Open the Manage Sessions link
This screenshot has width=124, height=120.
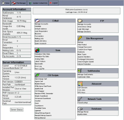(x=84, y=32)
